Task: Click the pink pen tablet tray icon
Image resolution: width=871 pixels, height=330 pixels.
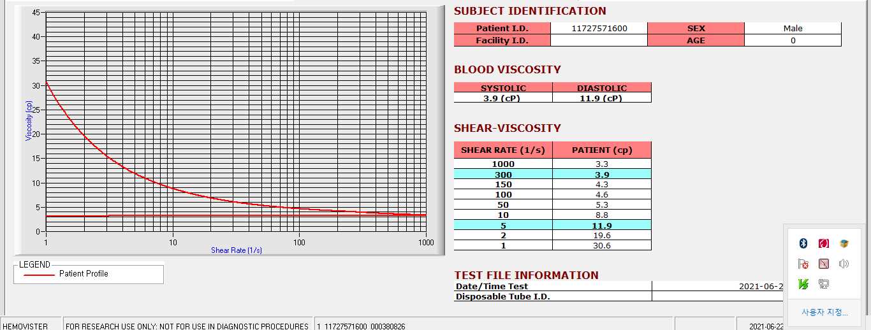Action: (824, 264)
